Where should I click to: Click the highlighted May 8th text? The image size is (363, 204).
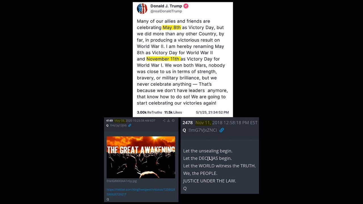[x=172, y=27]
